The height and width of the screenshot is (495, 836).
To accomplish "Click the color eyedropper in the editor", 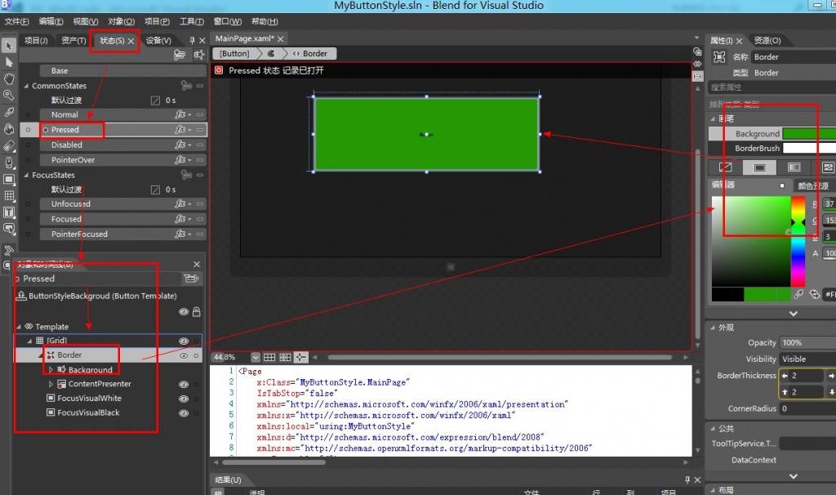I will (798, 294).
